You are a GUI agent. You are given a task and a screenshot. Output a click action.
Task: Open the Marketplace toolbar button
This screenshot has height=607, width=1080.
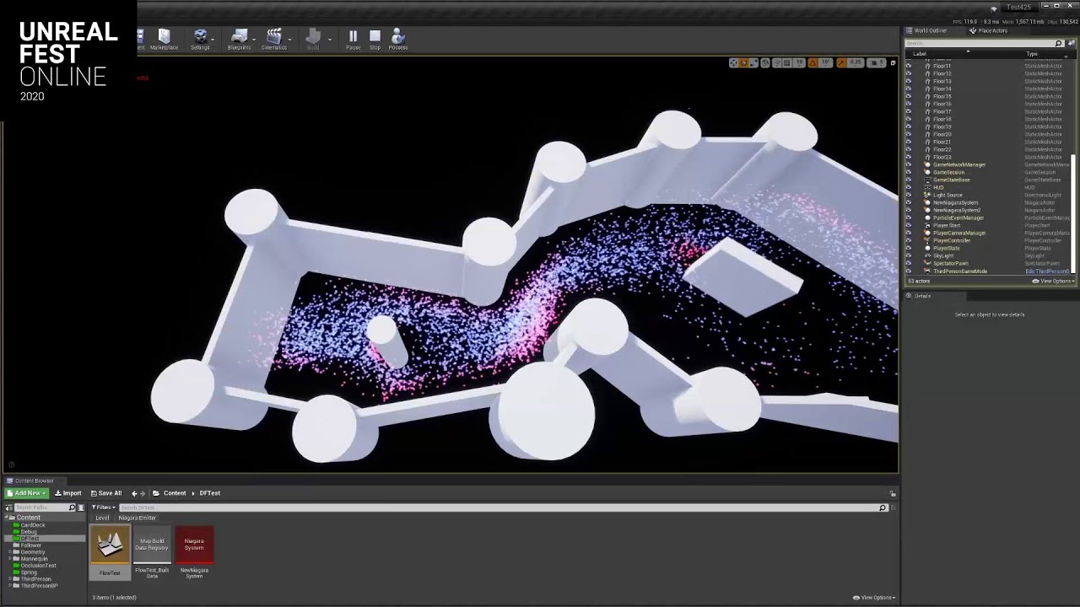pos(164,39)
